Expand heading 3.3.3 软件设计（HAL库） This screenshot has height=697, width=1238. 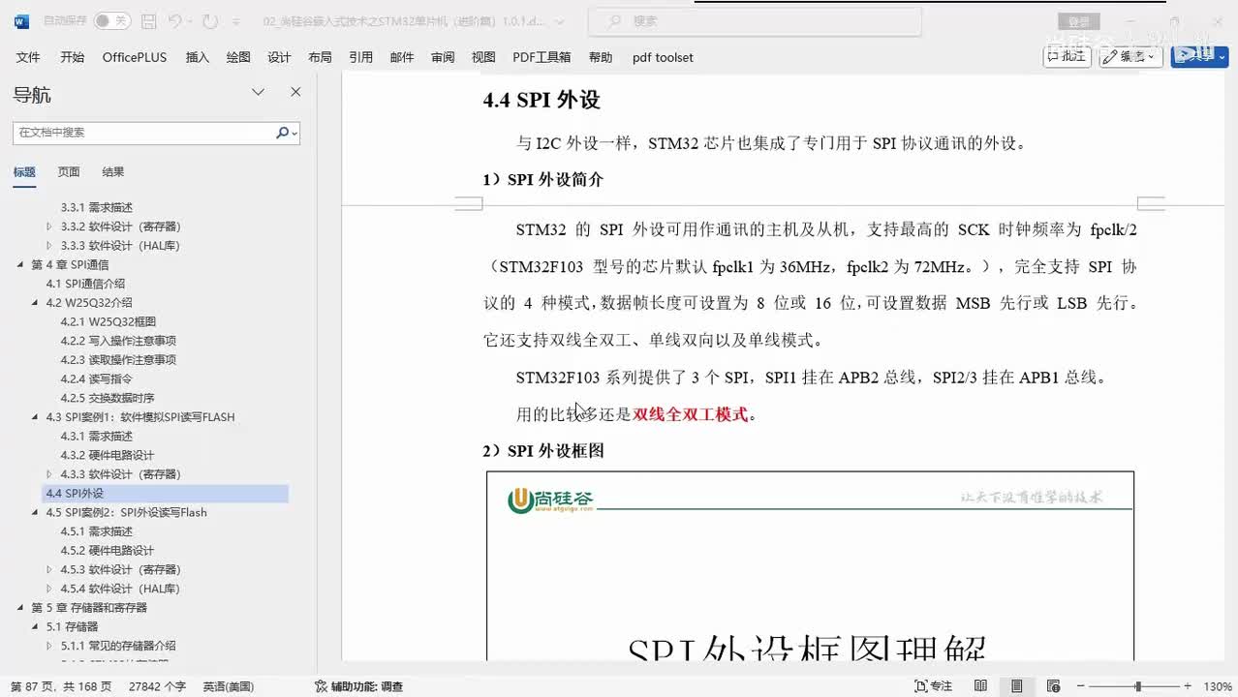[x=49, y=246]
